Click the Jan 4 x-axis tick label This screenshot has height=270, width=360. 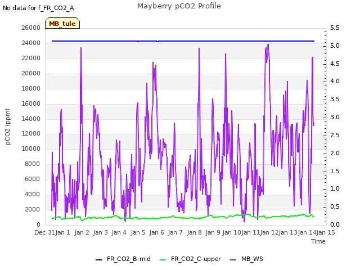click(119, 232)
